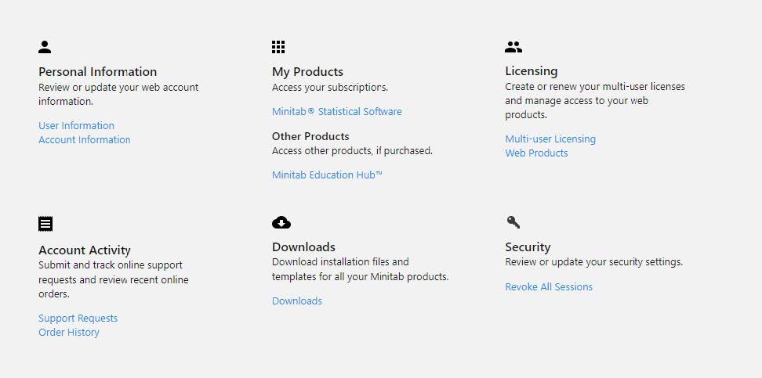This screenshot has width=762, height=378.
Task: Click the key icon above Security
Action: (513, 222)
